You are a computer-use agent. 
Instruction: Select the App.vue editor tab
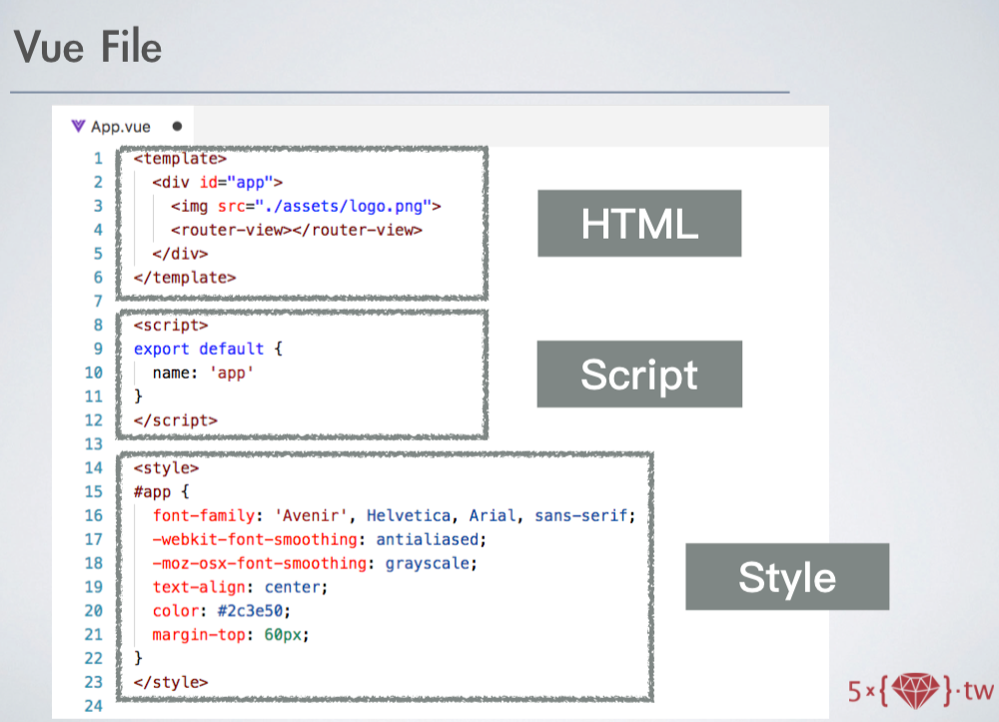click(x=123, y=126)
